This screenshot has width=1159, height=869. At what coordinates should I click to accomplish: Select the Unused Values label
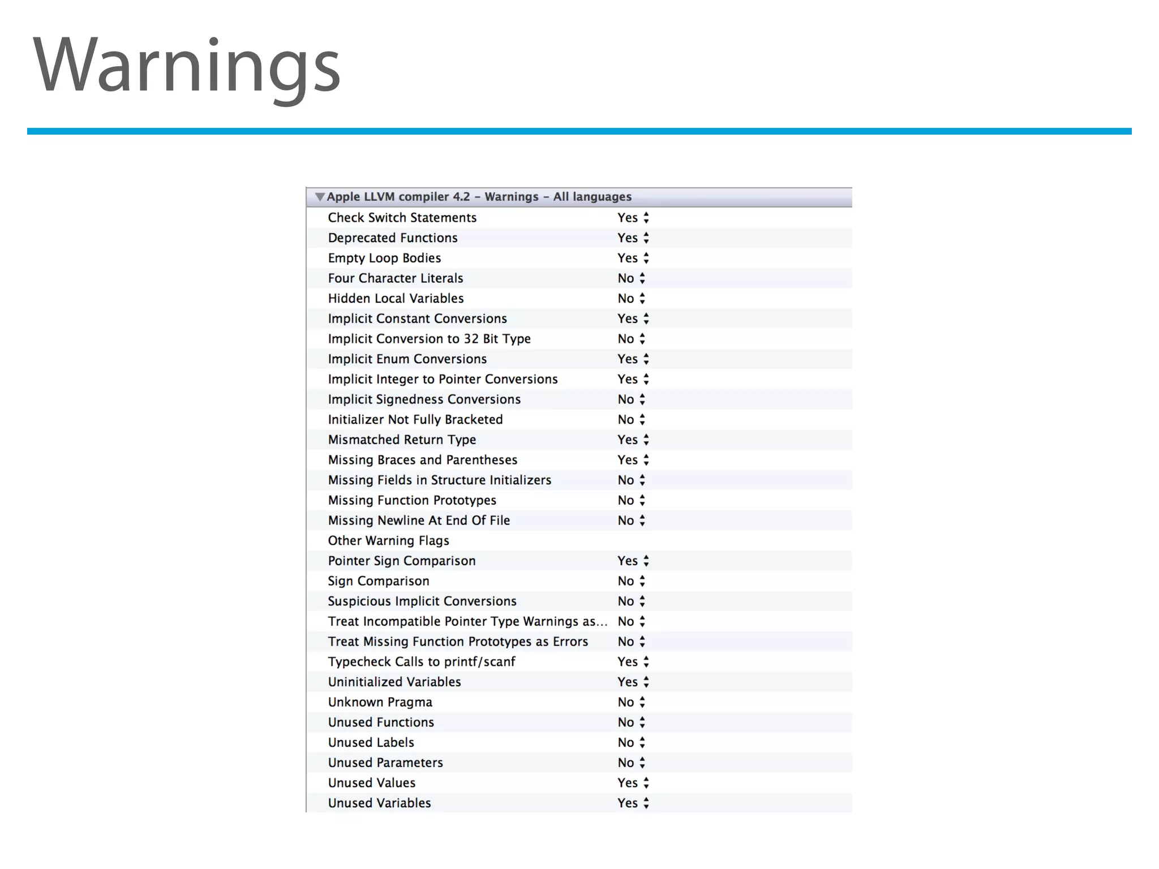pos(372,783)
